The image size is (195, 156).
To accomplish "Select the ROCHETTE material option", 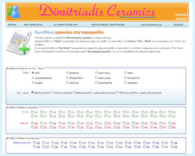I will [125, 78].
